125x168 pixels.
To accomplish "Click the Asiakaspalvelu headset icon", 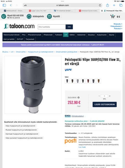I will (x=29, y=16).
